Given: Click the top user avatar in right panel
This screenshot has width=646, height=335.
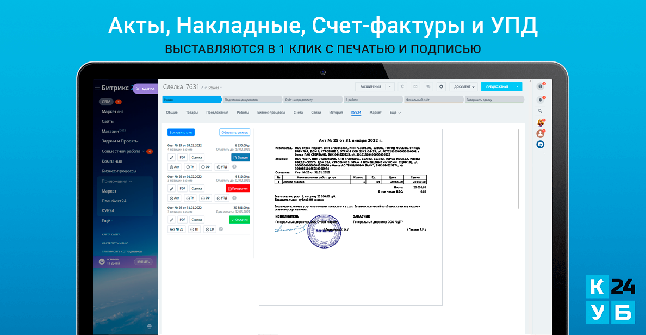Looking at the screenshot, I should [540, 123].
